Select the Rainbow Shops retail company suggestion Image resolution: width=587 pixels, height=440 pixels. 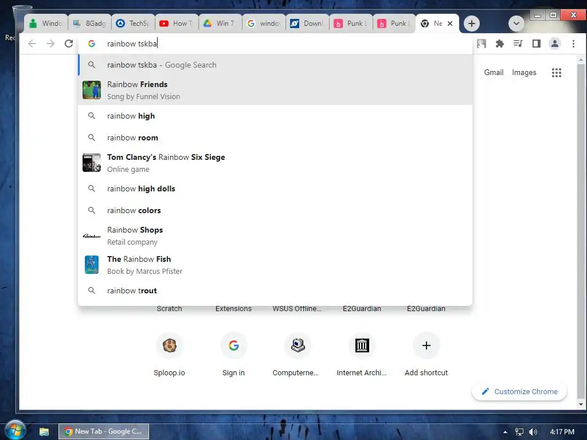275,235
